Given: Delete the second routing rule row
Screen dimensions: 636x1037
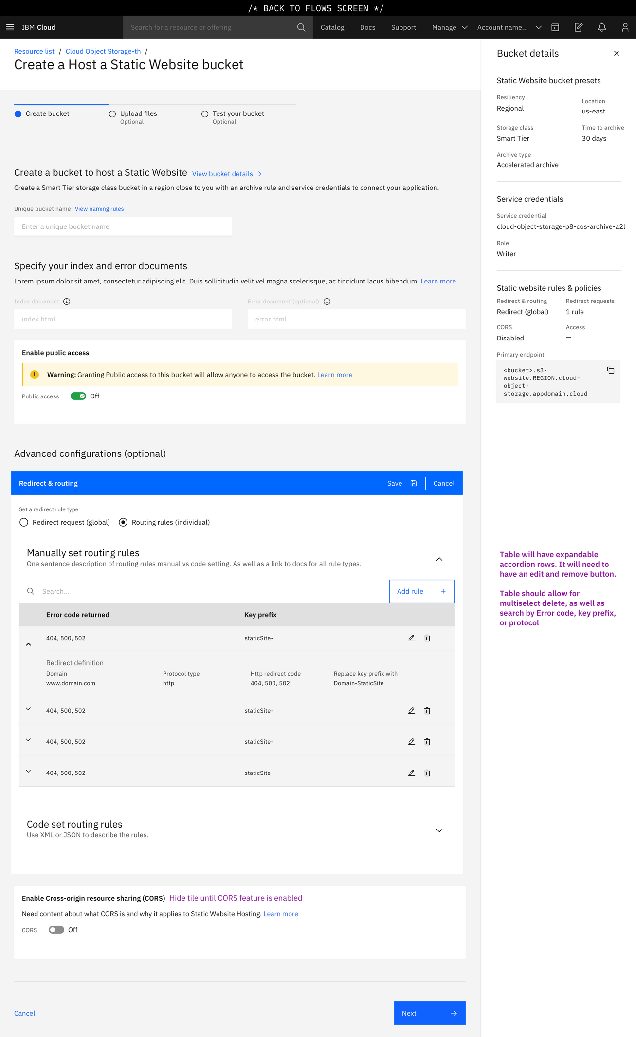Looking at the screenshot, I should pos(427,711).
